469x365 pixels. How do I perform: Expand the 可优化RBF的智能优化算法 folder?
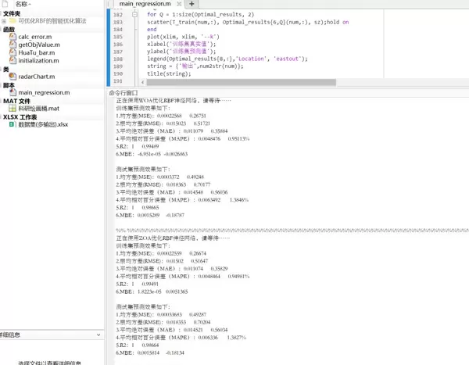point(4,21)
